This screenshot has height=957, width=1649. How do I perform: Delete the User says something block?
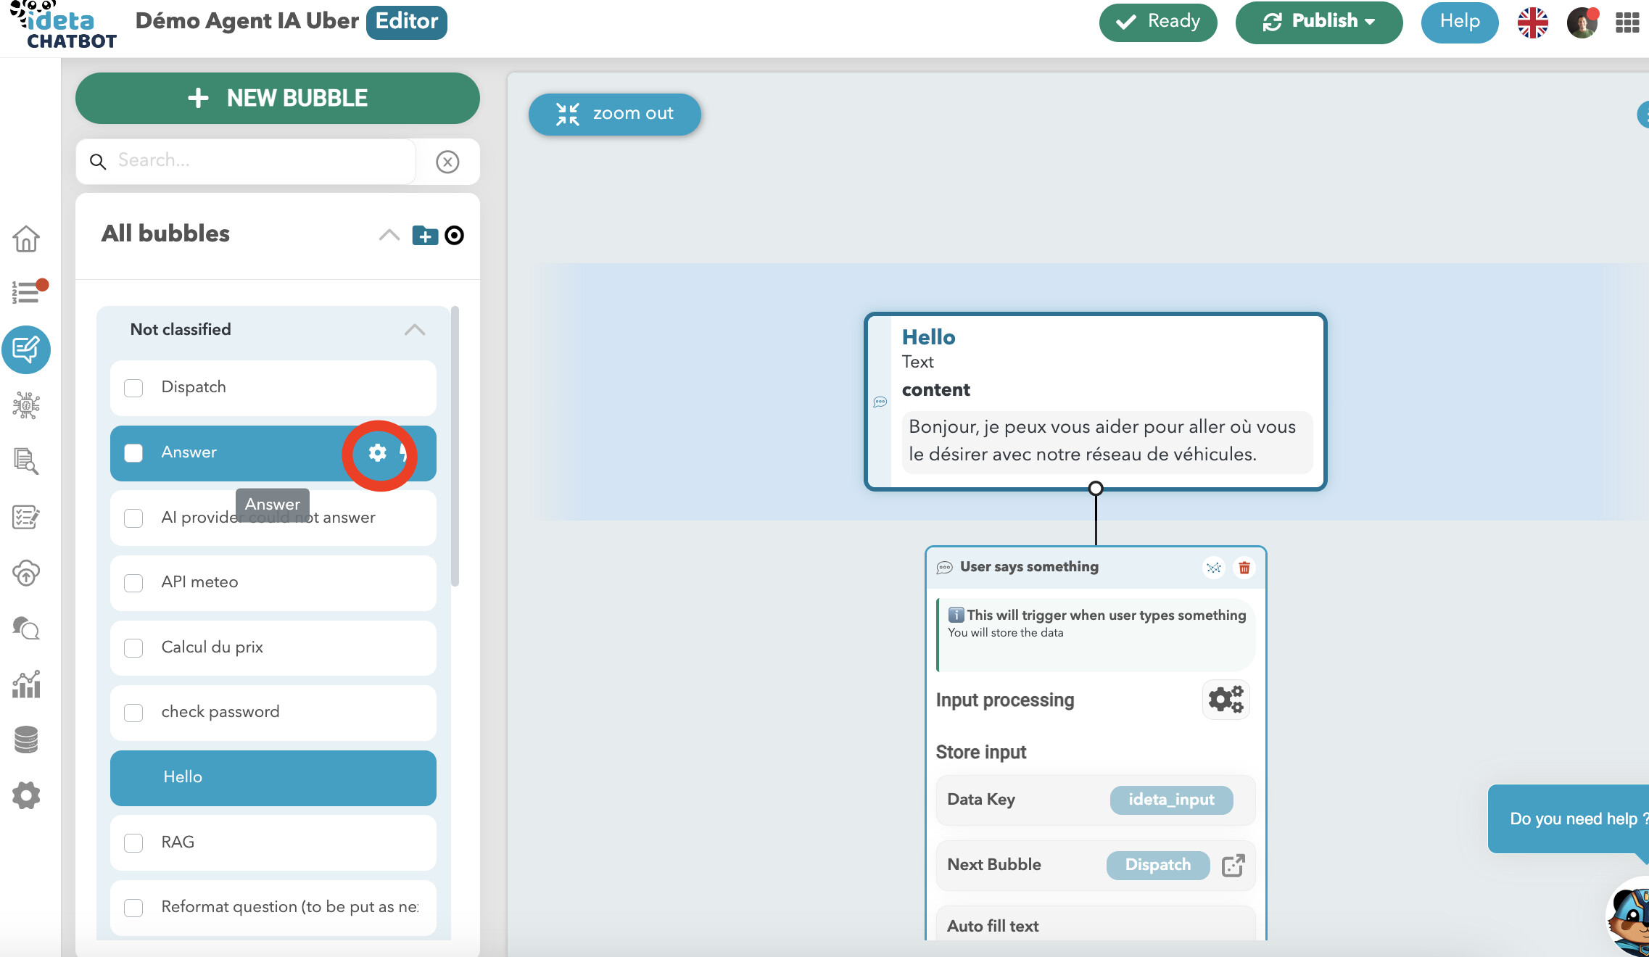click(x=1244, y=568)
